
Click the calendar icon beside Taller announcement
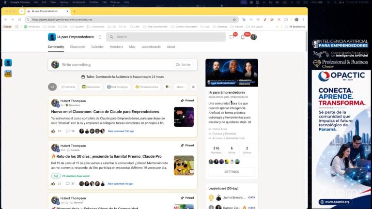(x=83, y=77)
